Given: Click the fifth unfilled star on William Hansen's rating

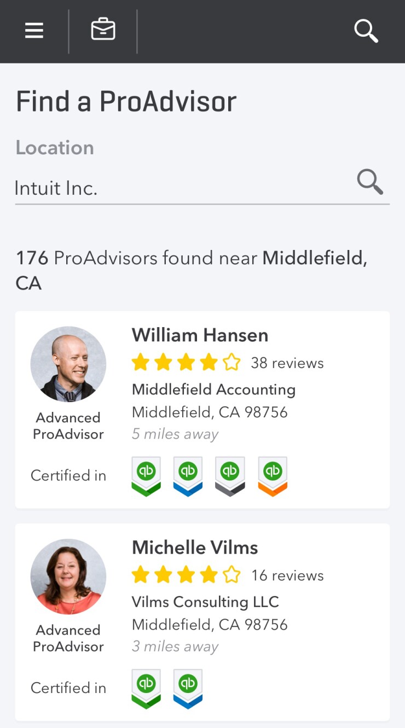Looking at the screenshot, I should pyautogui.click(x=232, y=362).
